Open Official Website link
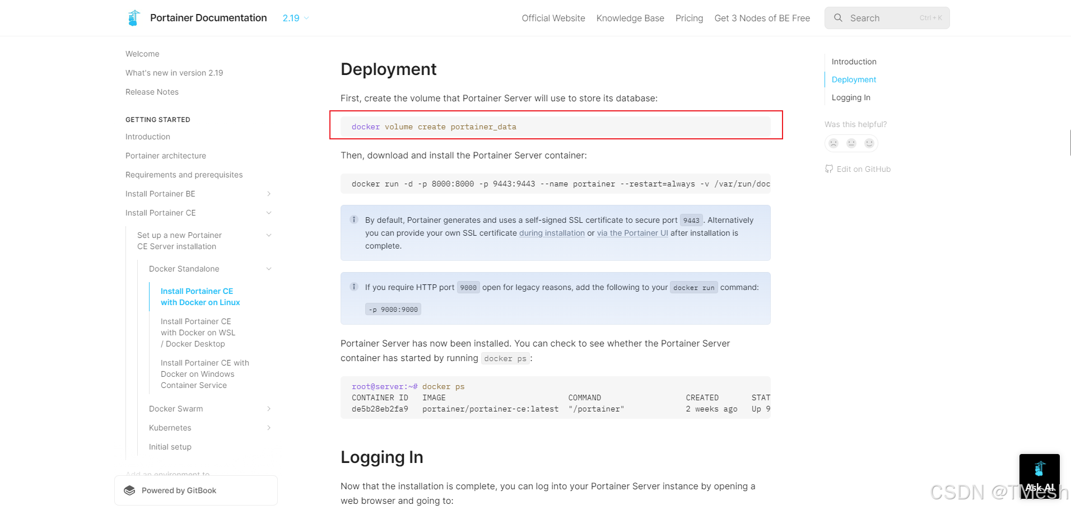Screen dimensions: 1071x510 [x=553, y=18]
